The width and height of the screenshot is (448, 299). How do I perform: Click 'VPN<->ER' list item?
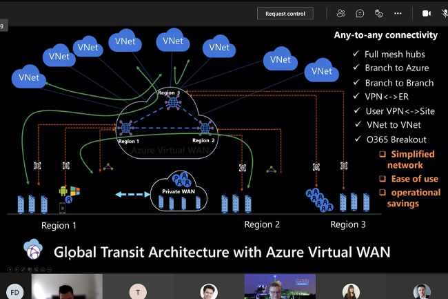[x=387, y=97]
